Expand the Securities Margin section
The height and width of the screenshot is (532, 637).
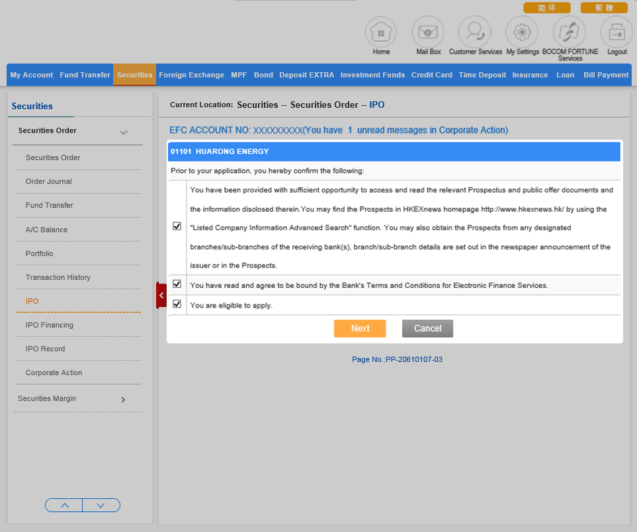(123, 400)
